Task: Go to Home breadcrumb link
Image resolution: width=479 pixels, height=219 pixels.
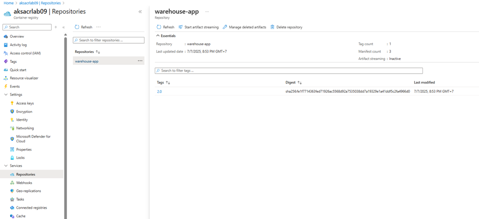Action: (8, 3)
